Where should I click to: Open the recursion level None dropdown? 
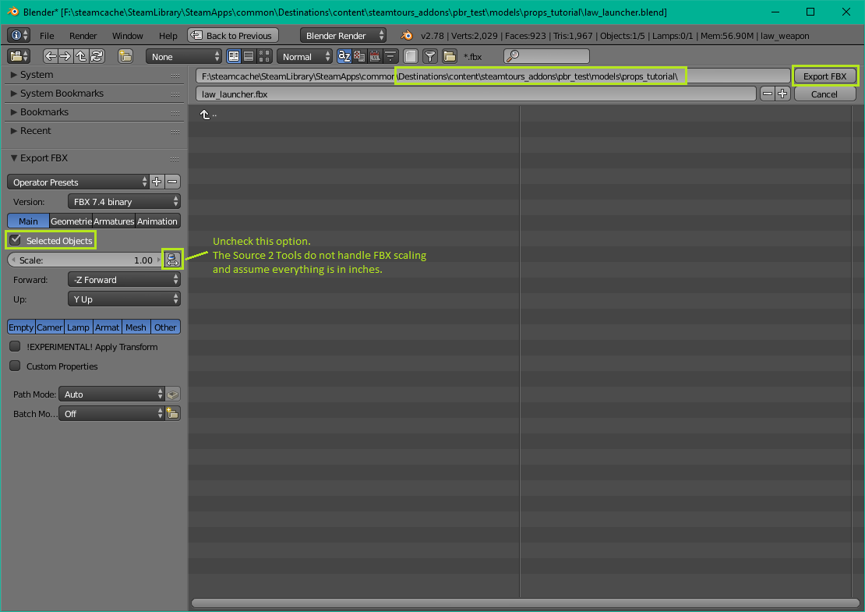[184, 56]
